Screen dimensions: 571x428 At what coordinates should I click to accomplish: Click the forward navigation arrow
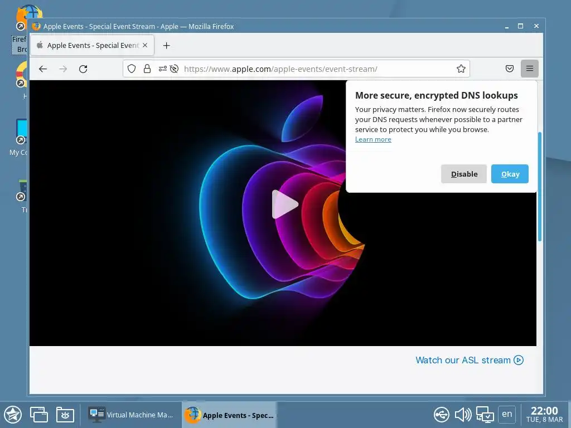[x=63, y=69]
